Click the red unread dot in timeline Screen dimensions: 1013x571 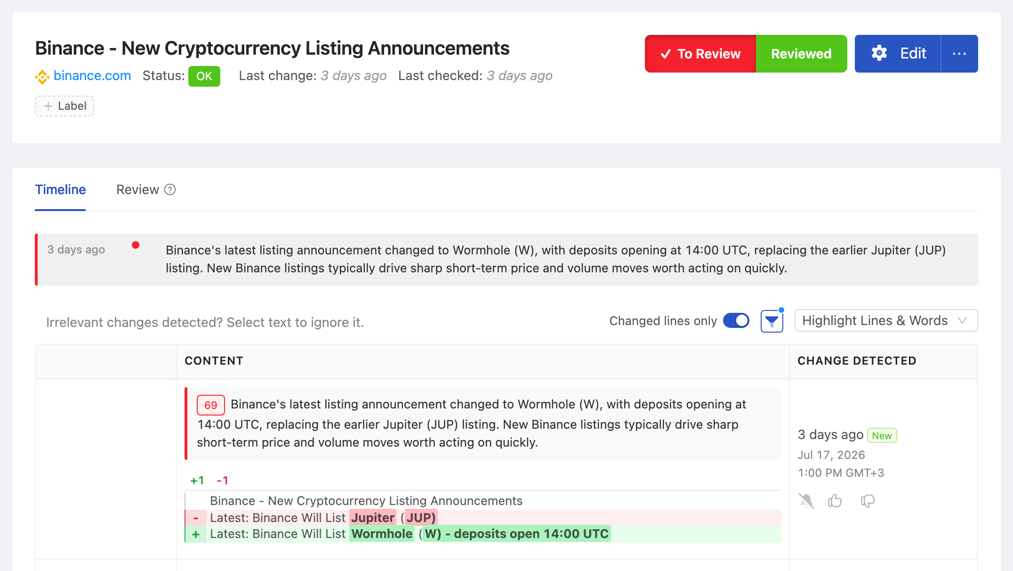pyautogui.click(x=136, y=245)
